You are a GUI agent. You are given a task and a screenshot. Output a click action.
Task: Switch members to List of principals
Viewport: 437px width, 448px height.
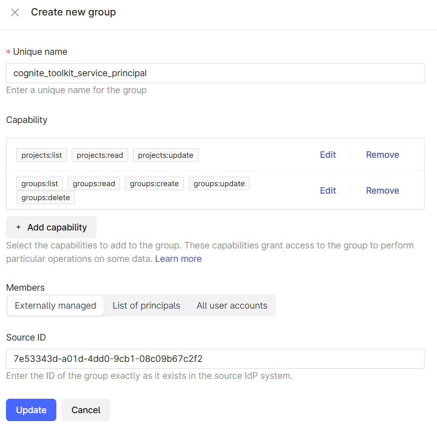[146, 306]
